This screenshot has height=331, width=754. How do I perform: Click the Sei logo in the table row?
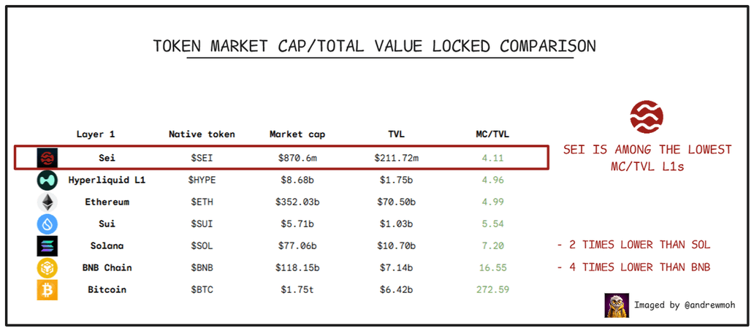47,158
